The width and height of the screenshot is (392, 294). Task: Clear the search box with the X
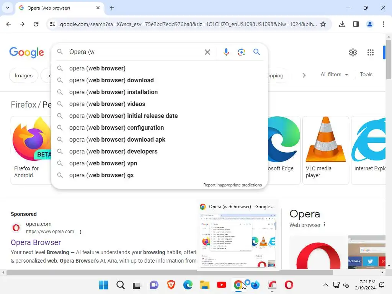point(207,52)
